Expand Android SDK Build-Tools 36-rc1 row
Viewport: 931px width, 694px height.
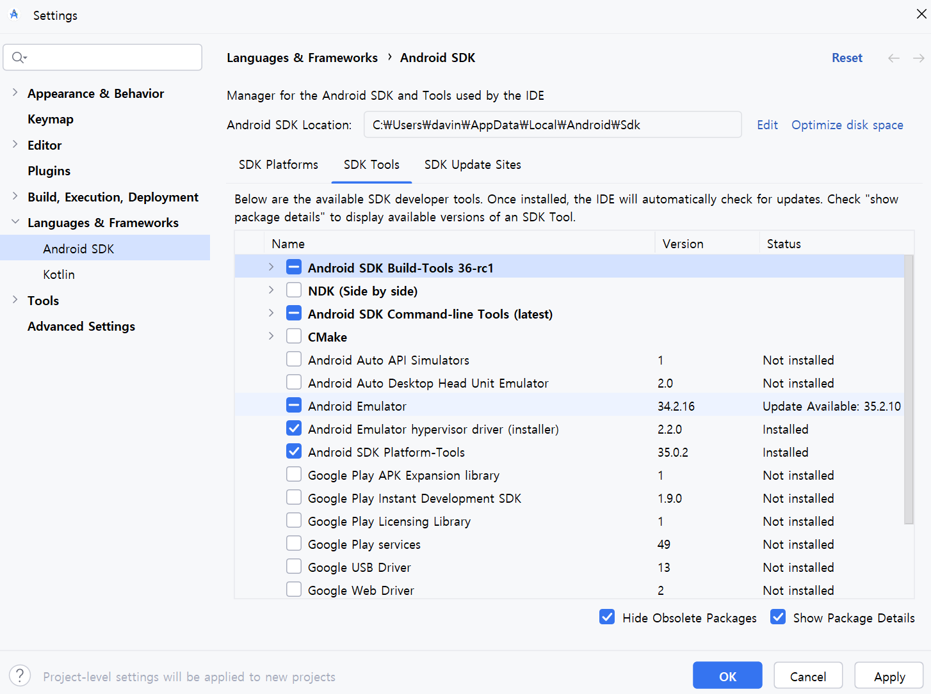click(x=271, y=267)
